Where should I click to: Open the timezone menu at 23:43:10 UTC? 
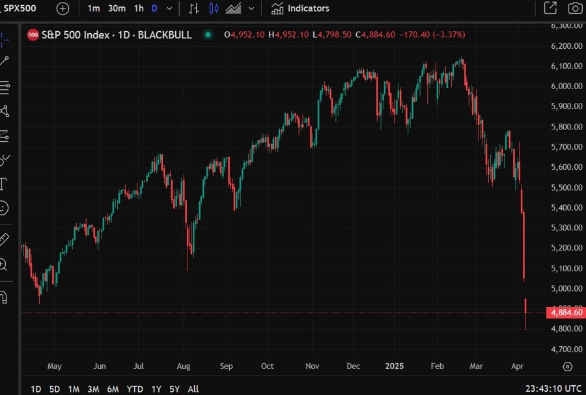click(553, 388)
